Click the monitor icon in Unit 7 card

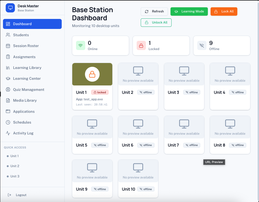184,124
